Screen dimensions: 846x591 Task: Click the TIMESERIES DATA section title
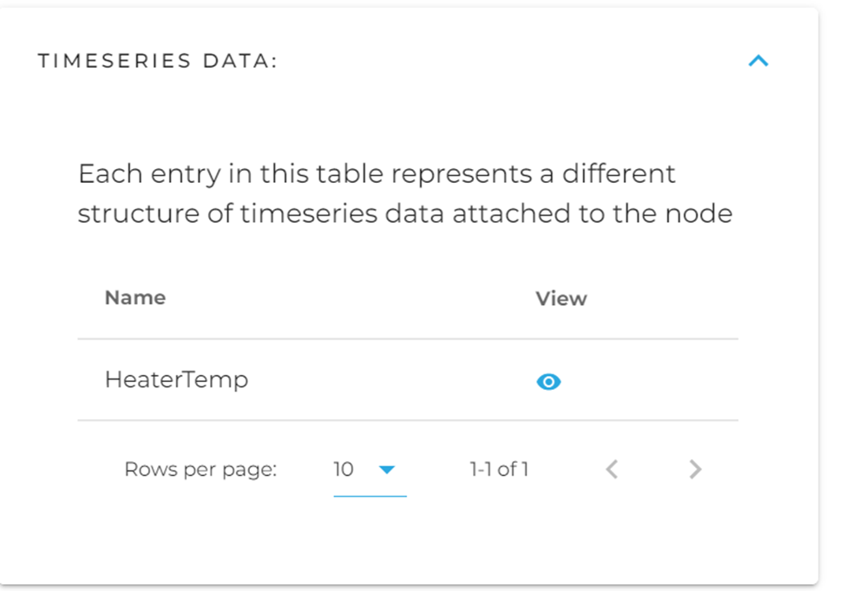(x=157, y=62)
